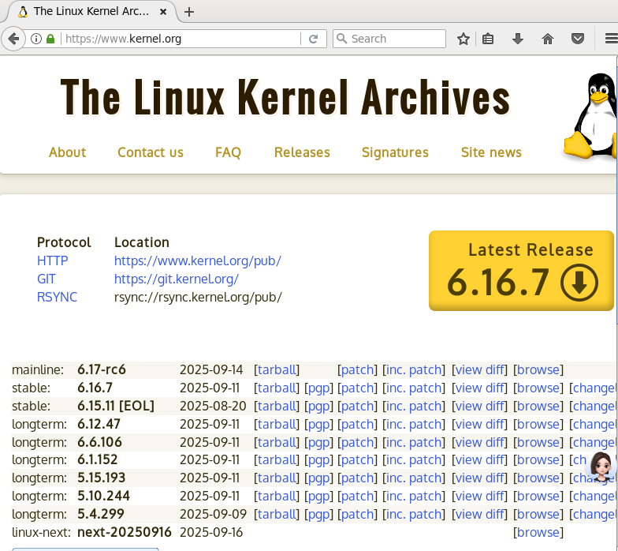Open the GIT protocol link

click(46, 279)
